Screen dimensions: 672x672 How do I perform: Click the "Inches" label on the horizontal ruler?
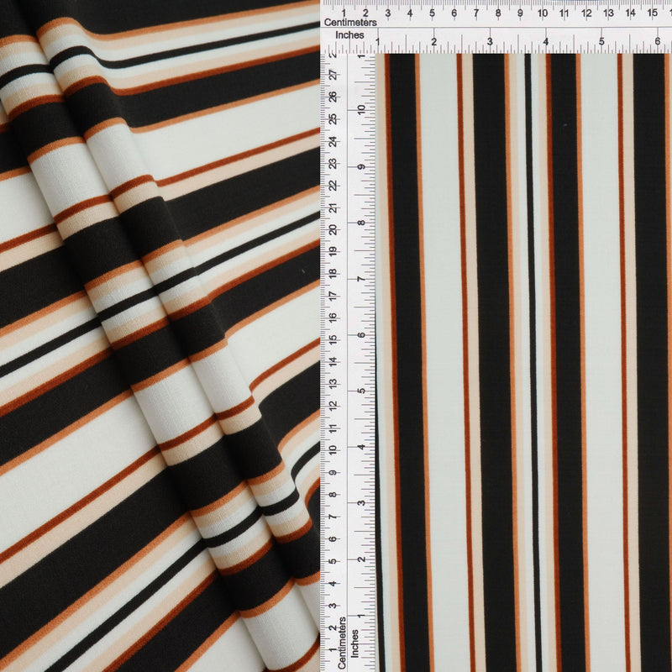[x=349, y=35]
